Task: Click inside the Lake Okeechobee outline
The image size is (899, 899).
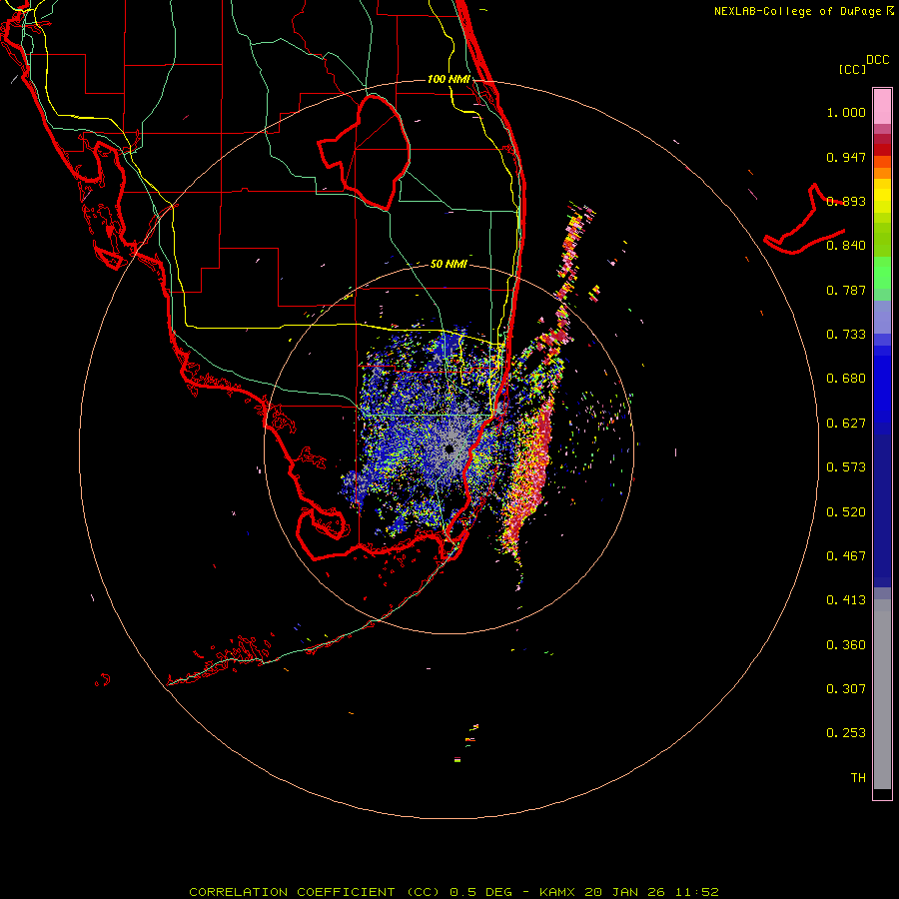Action: [x=376, y=152]
